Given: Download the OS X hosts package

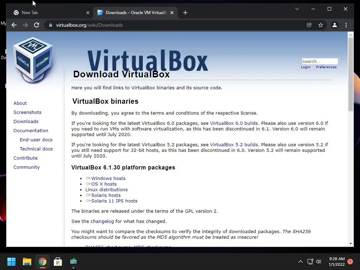Looking at the screenshot, I should pos(104,184).
